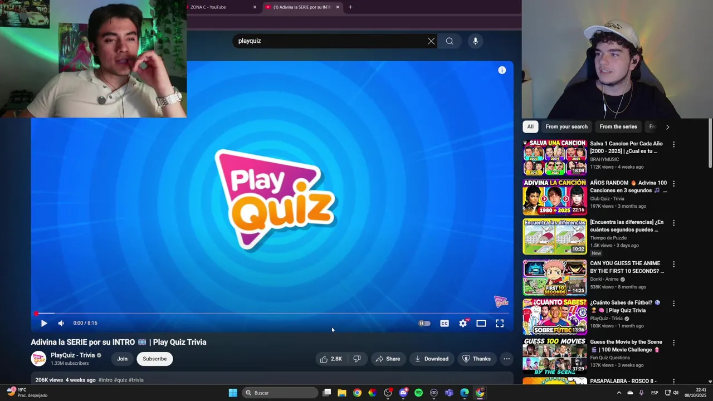Click the taskbar Buscar search box
Image resolution: width=713 pixels, height=401 pixels.
click(281, 393)
